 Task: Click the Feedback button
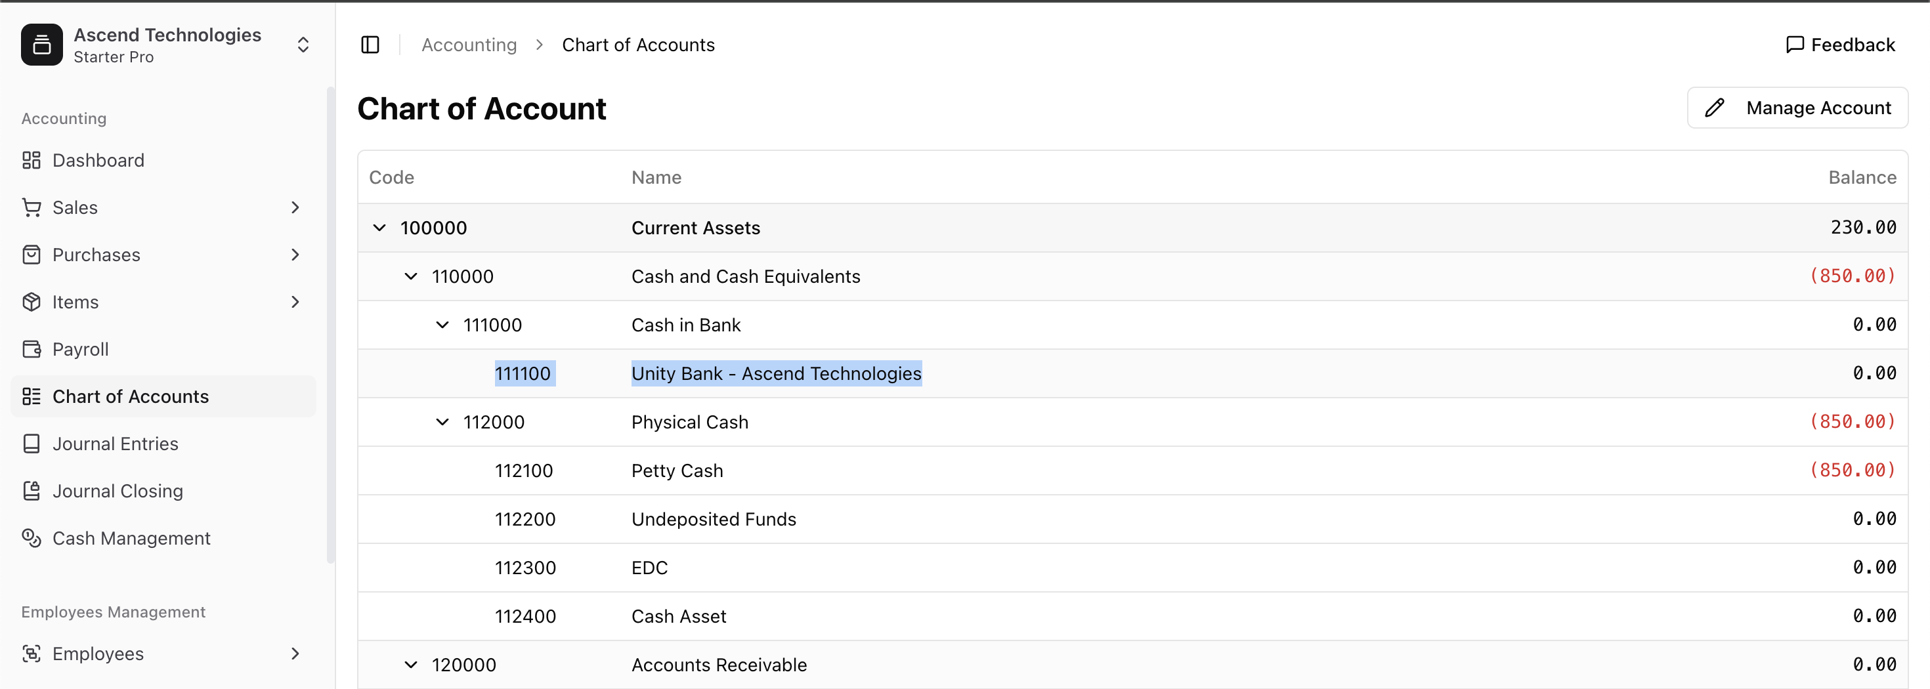(1840, 45)
